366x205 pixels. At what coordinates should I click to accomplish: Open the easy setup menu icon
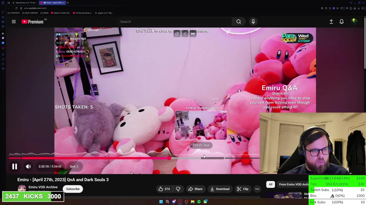363,8
